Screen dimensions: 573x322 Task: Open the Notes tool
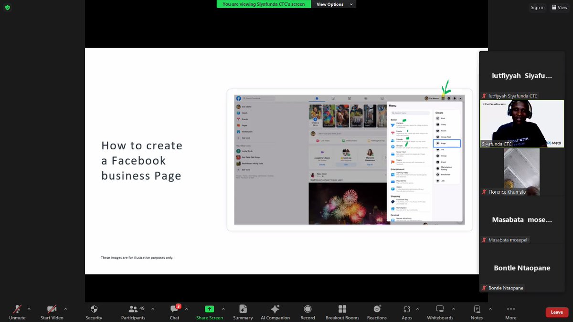click(x=477, y=312)
